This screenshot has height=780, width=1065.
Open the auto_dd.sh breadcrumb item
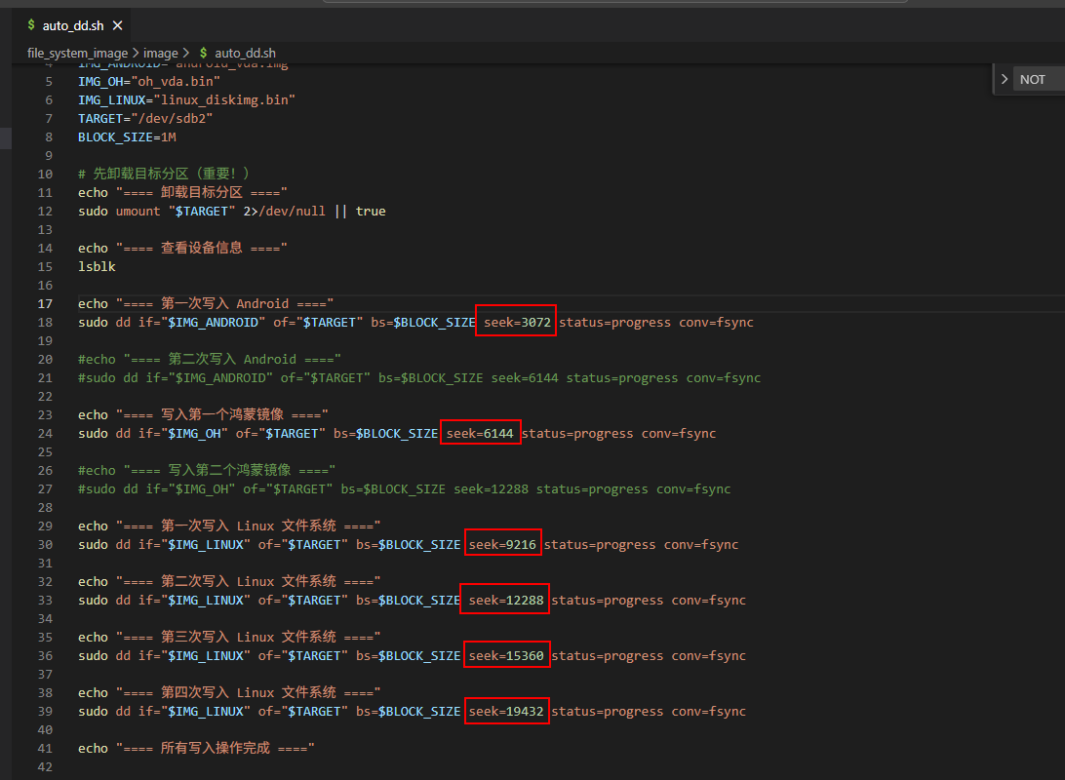click(x=245, y=53)
